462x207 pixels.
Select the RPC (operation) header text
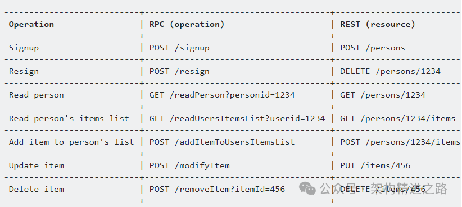click(187, 24)
